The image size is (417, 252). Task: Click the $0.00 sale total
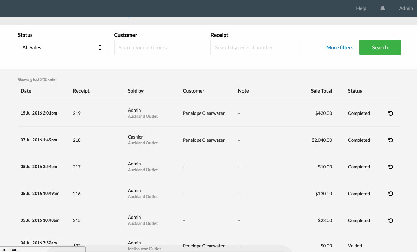(326, 246)
